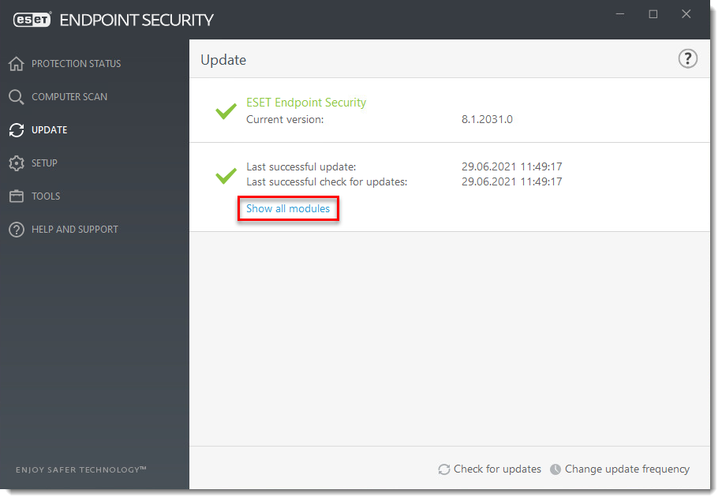Screen dimensions: 722x501
Task: Click the Help and Support question icon
Action: pyautogui.click(x=17, y=230)
